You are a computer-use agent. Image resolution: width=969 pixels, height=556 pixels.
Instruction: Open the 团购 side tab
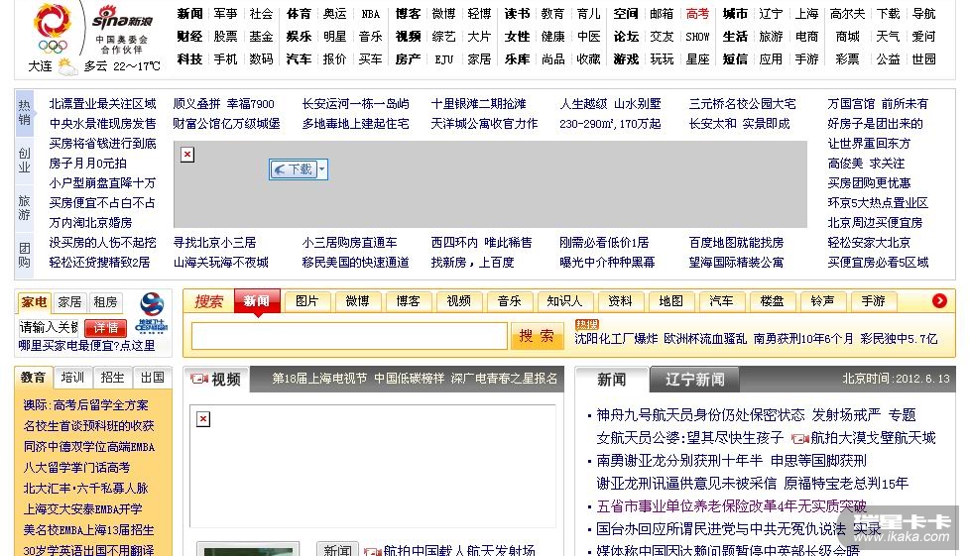(x=24, y=255)
